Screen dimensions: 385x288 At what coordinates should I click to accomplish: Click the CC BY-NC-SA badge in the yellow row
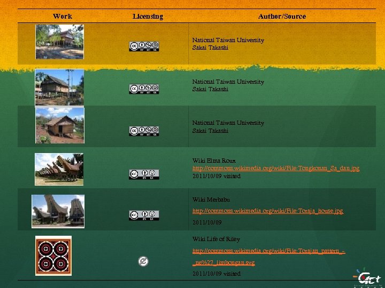pos(144,46)
